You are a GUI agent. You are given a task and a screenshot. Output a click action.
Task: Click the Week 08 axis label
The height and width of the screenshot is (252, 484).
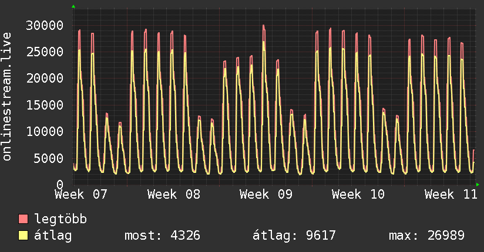tap(174, 195)
